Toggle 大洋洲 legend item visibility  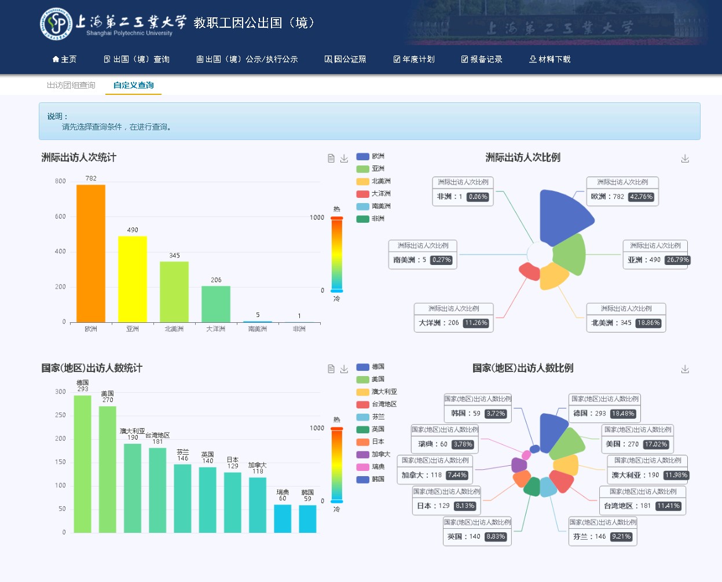click(373, 194)
